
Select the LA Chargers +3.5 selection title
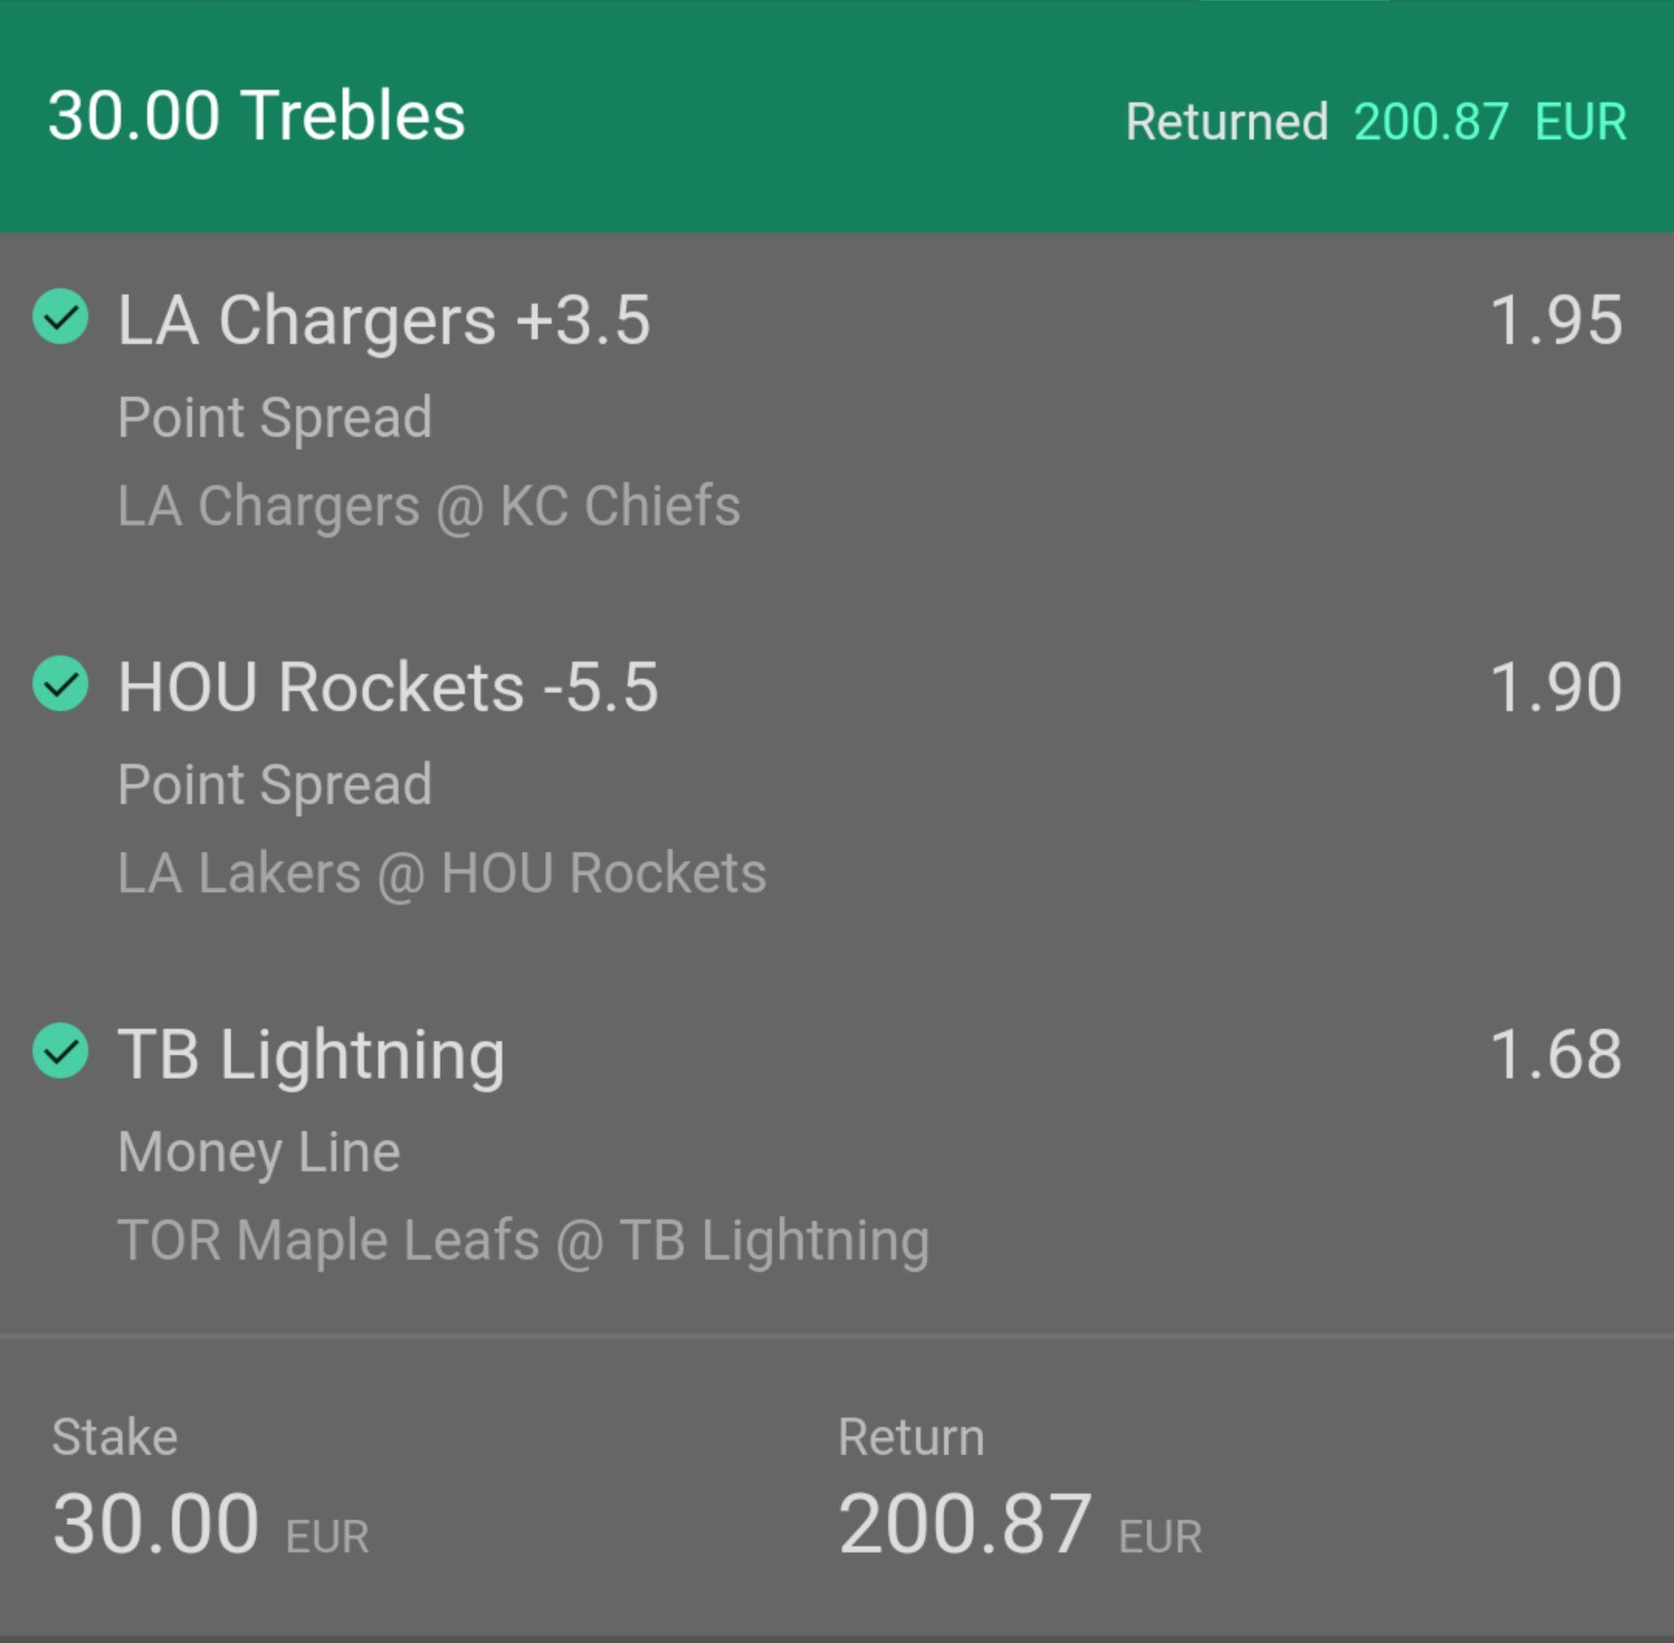(x=384, y=320)
